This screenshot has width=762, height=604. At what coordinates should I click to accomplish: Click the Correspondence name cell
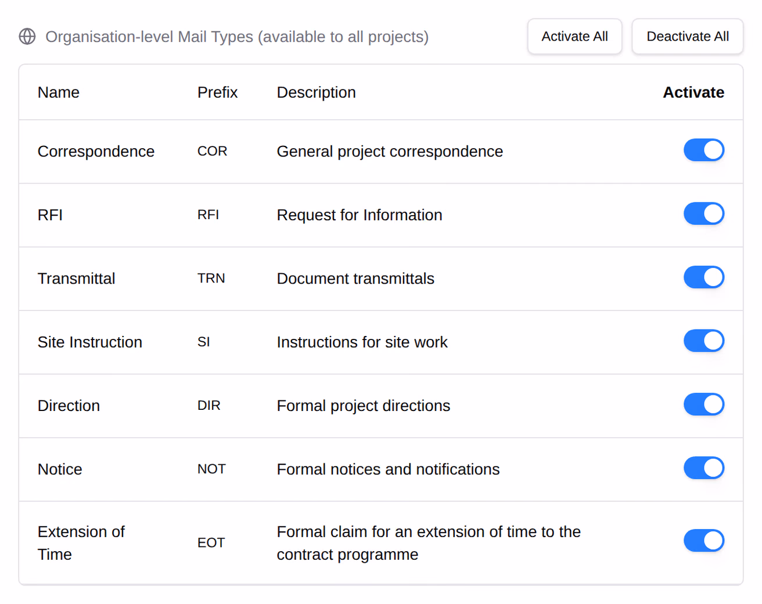(96, 152)
